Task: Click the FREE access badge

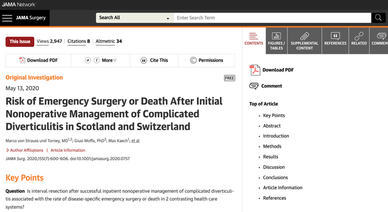Action: click(x=229, y=78)
